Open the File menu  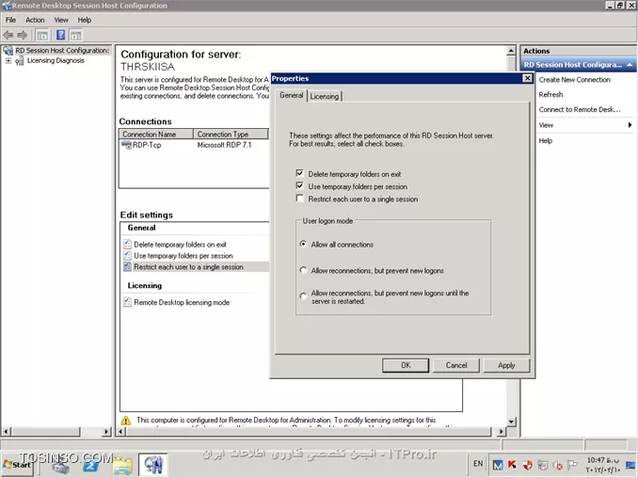click(10, 20)
